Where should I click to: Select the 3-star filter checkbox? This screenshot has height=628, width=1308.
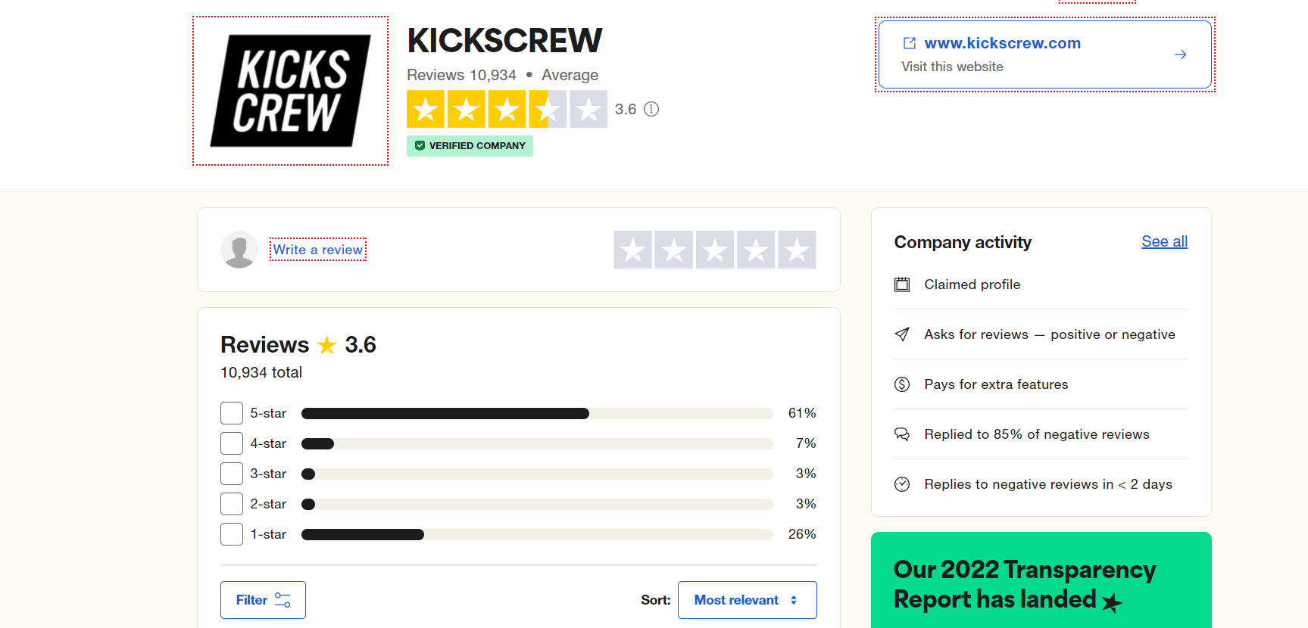232,474
